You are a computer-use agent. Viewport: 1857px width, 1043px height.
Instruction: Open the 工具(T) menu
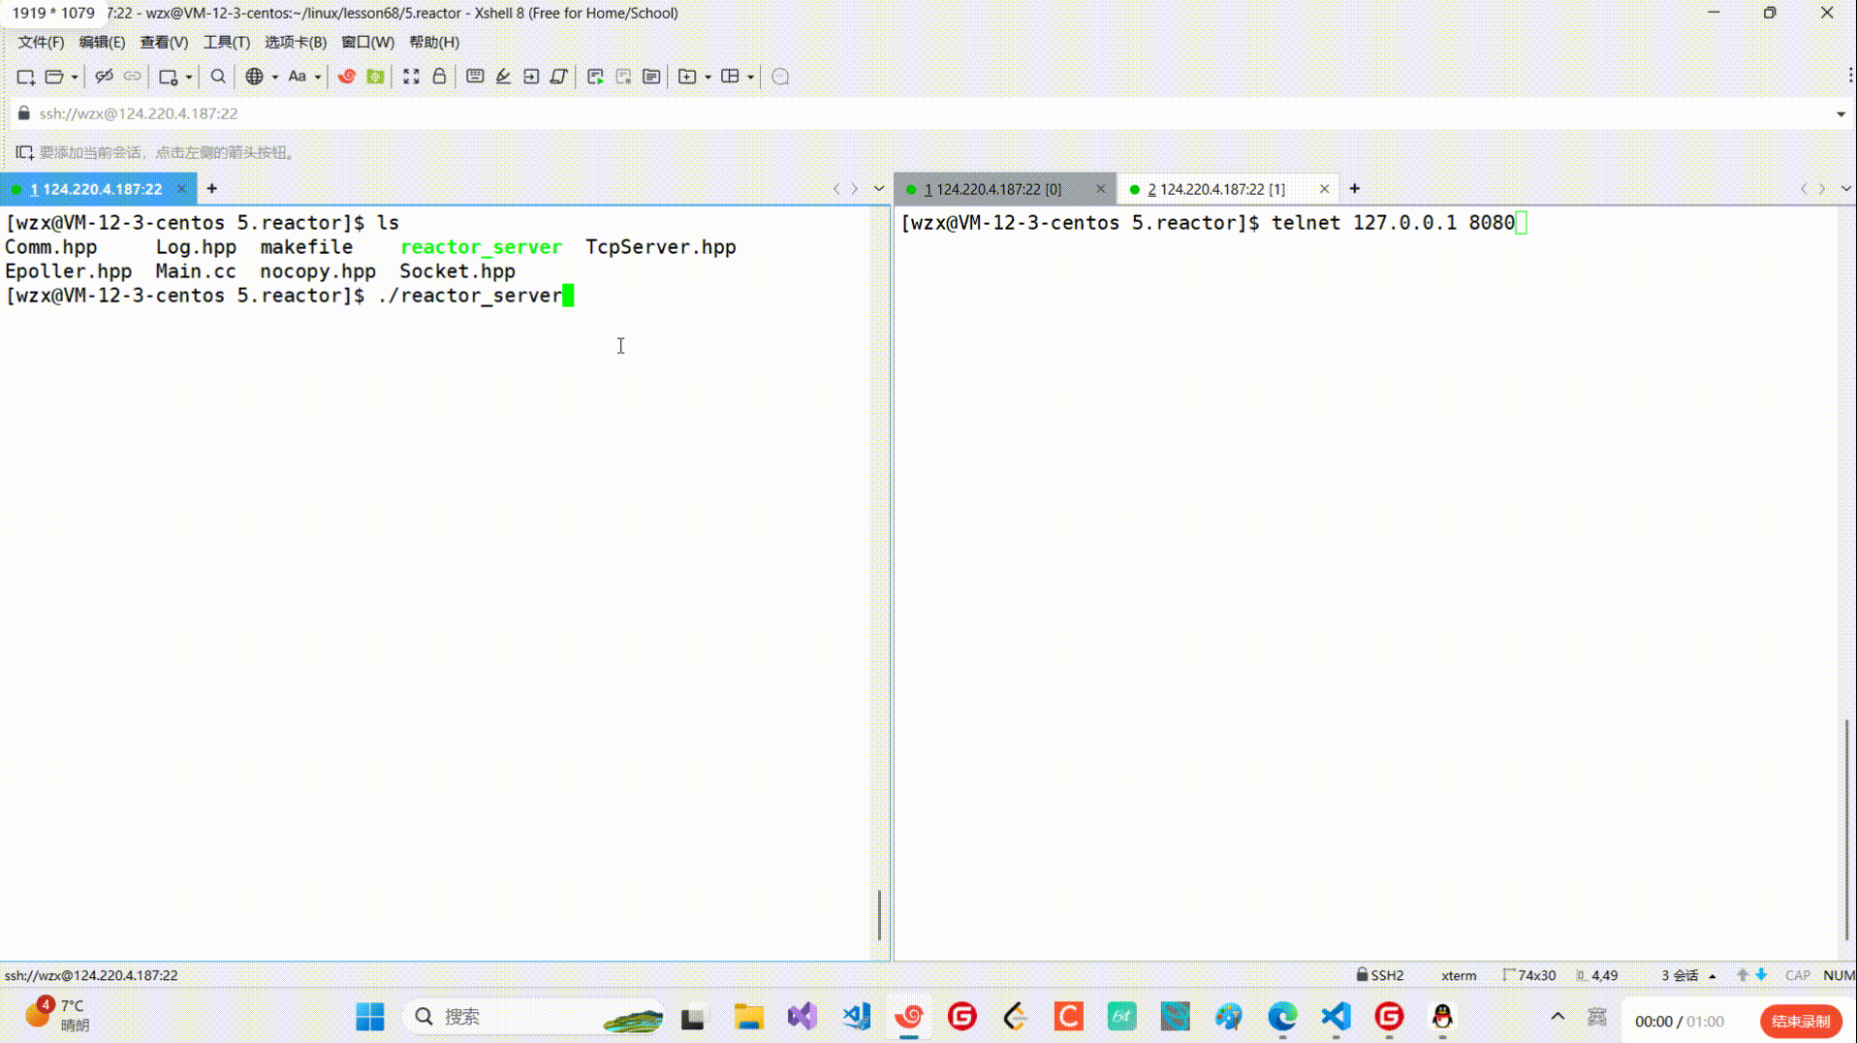click(226, 42)
